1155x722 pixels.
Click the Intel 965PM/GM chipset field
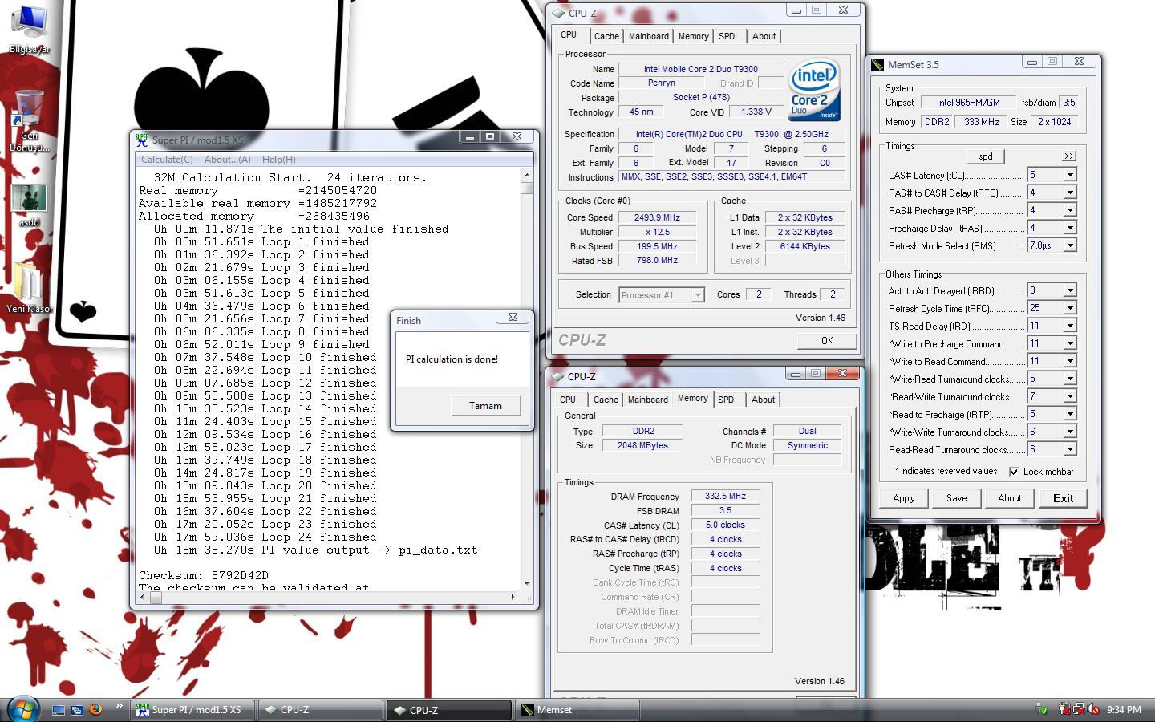point(968,103)
